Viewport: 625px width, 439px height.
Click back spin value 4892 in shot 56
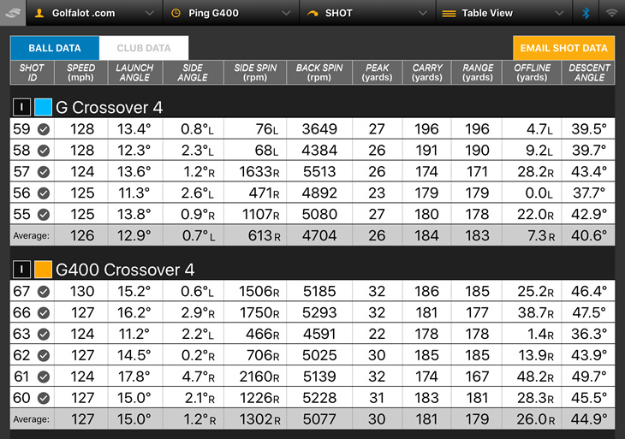pyautogui.click(x=319, y=193)
